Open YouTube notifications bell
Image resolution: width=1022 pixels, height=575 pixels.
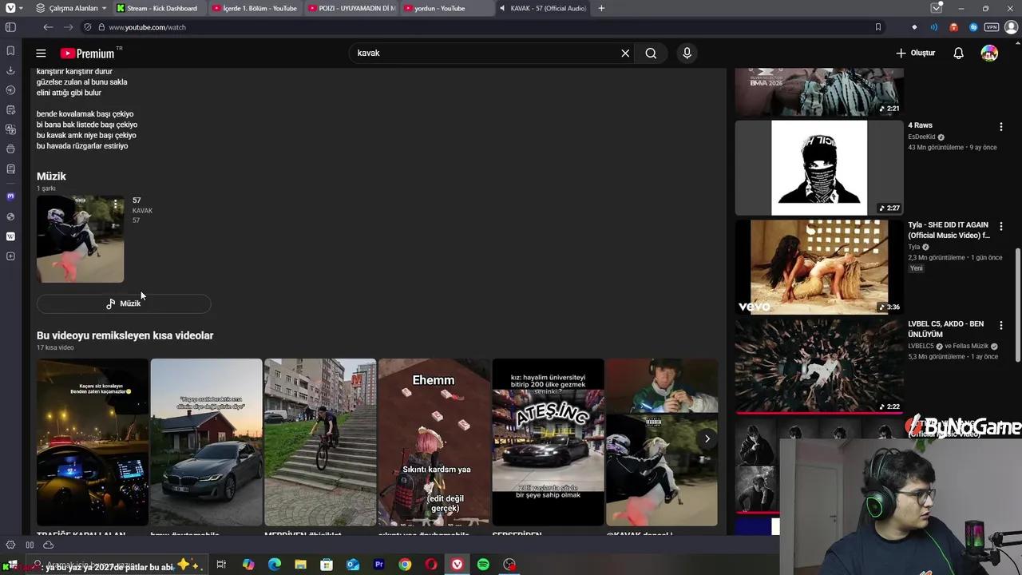(958, 53)
